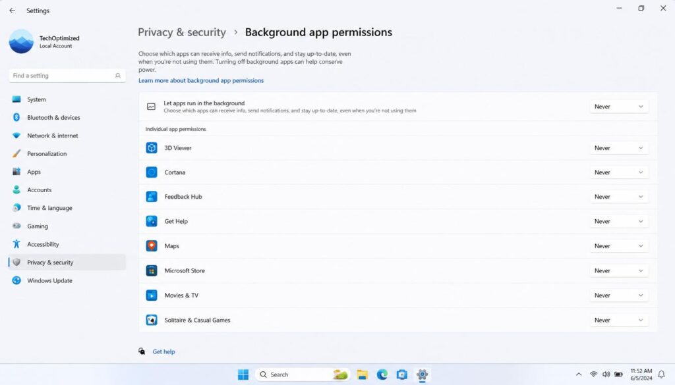675x385 pixels.
Task: Go to System settings in the sidebar
Action: coord(67,99)
